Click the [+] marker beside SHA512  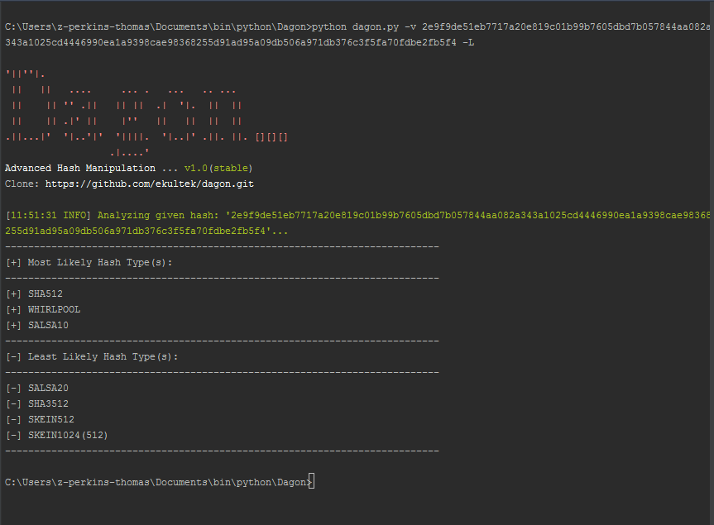[x=13, y=294]
